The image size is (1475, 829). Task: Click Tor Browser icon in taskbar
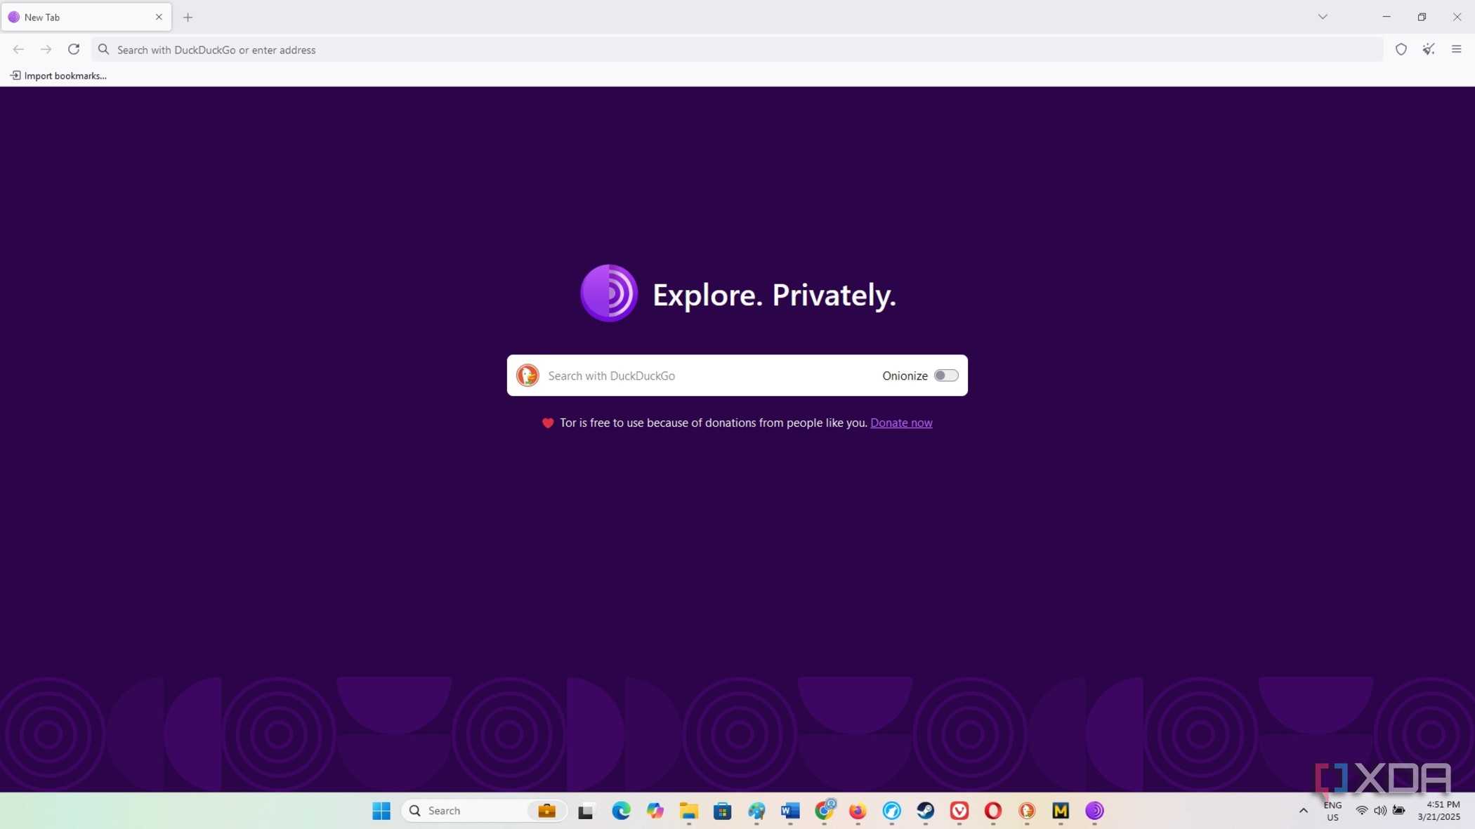[x=1094, y=811]
